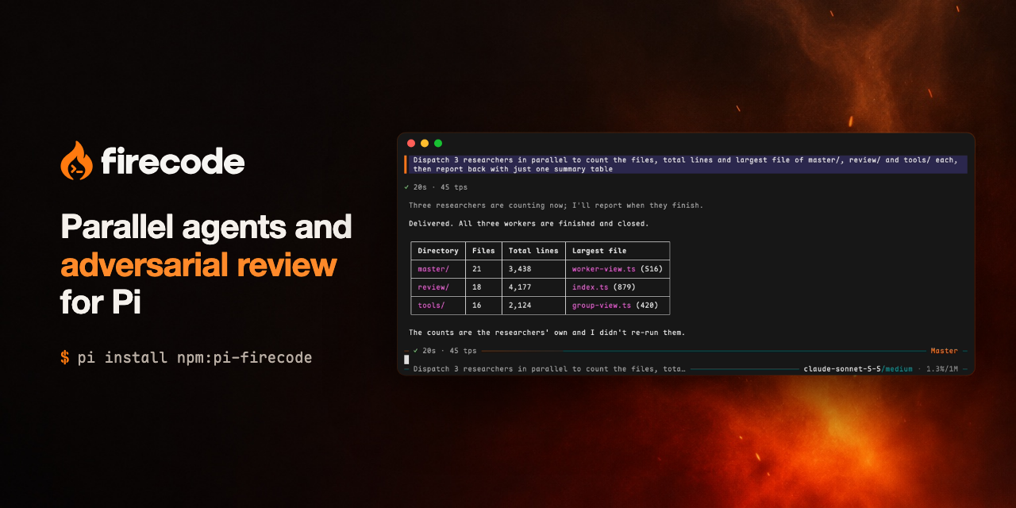Click the files count "18" cell
The image size is (1016, 508).
coord(483,287)
